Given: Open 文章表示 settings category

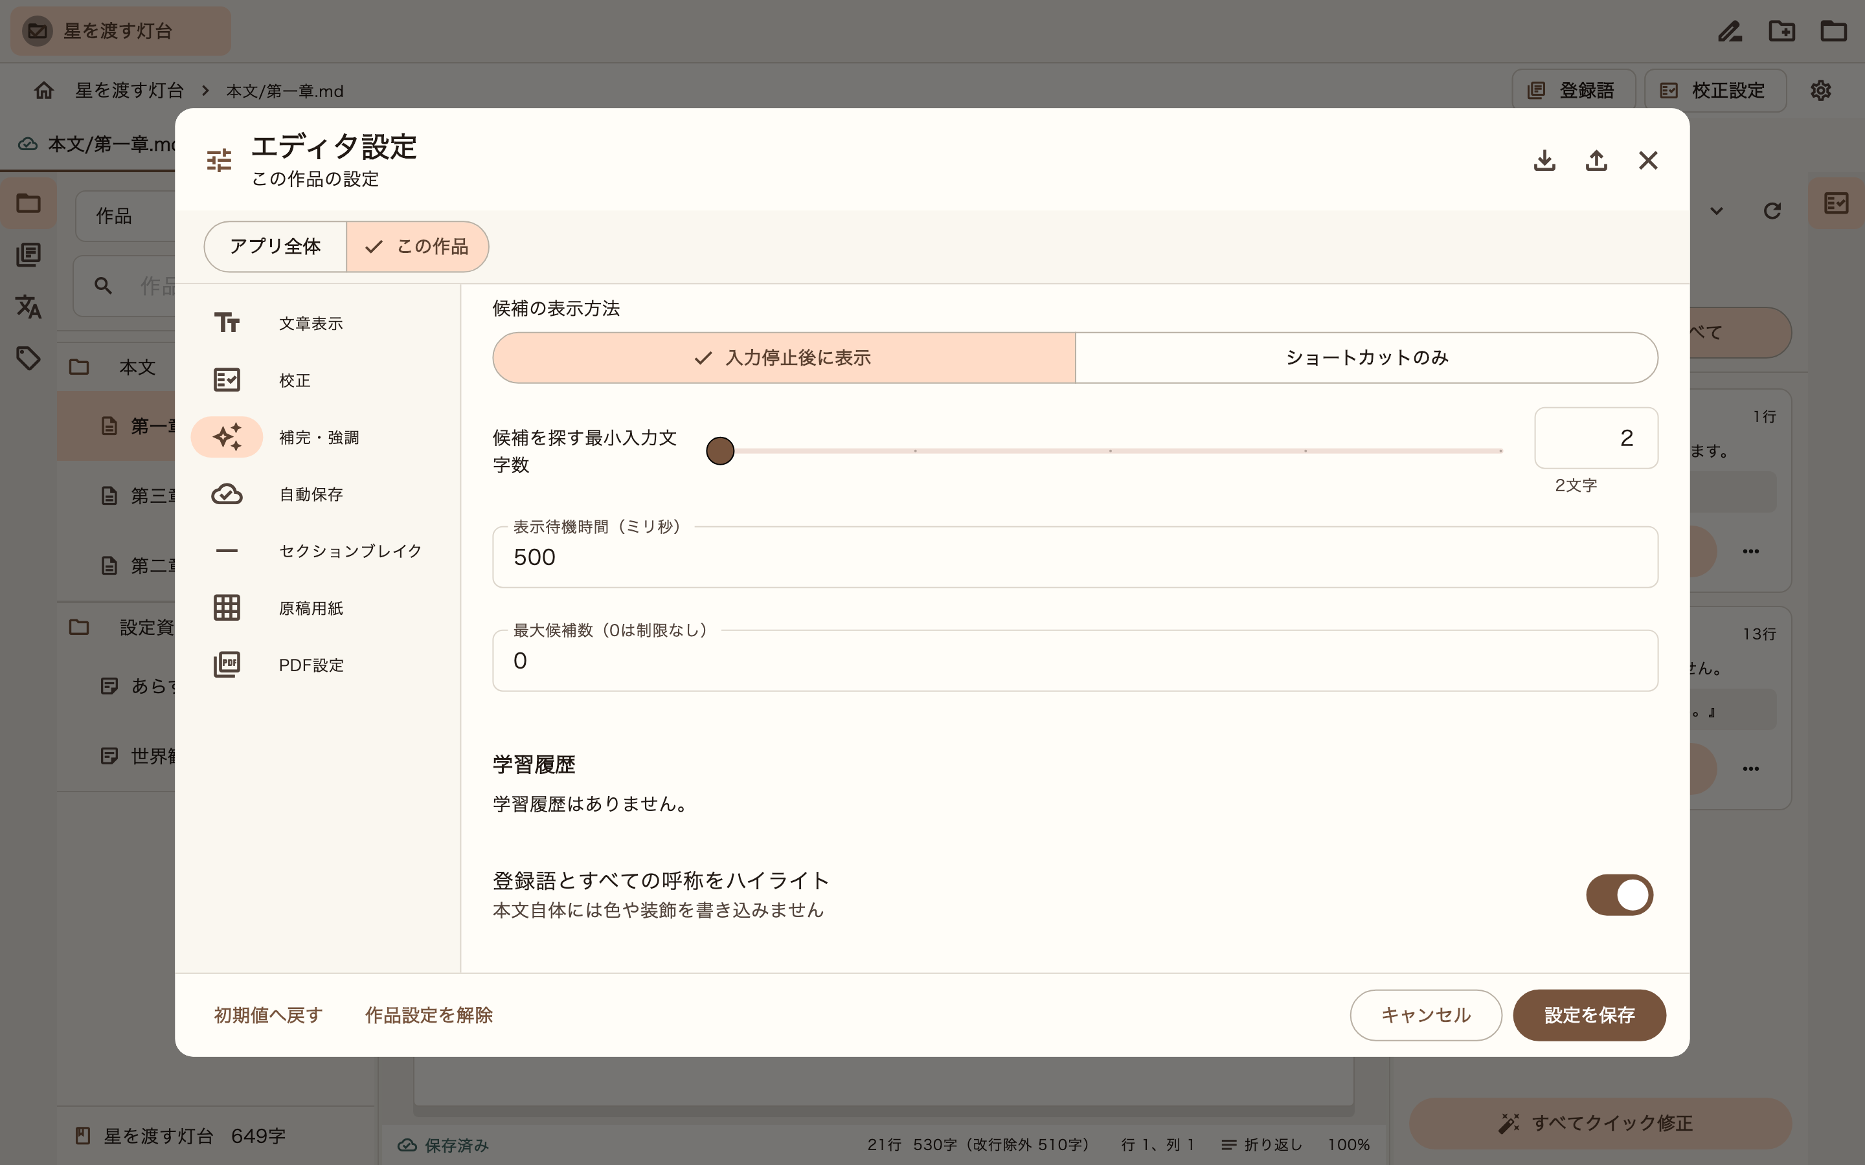Looking at the screenshot, I should click(x=317, y=323).
